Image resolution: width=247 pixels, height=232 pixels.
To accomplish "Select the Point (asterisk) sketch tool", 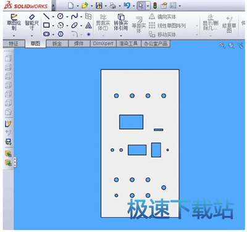I will tap(88, 35).
